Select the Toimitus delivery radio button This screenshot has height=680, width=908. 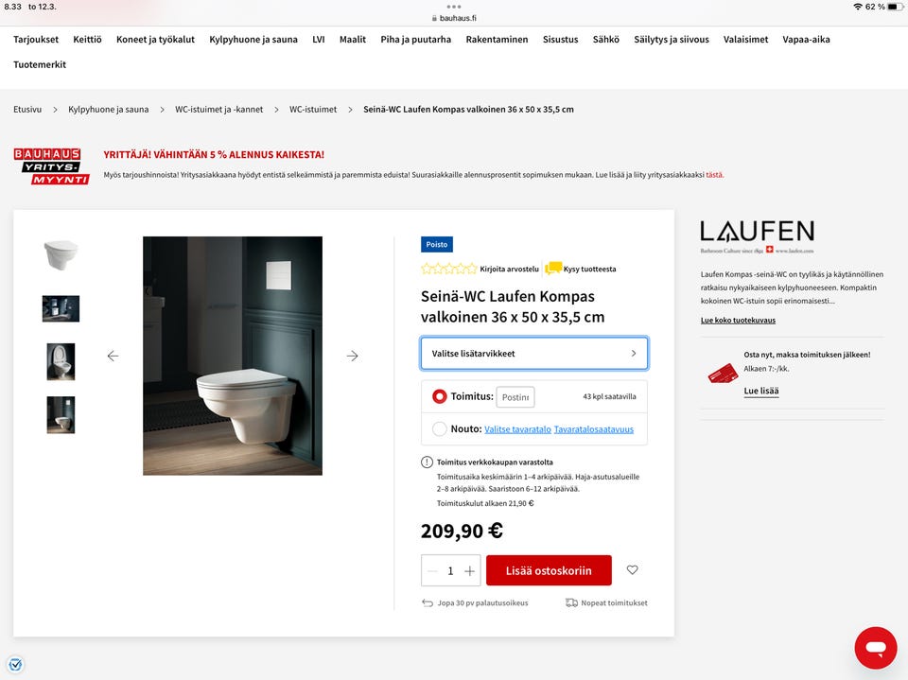click(x=440, y=396)
